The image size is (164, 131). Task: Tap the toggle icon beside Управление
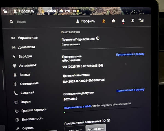coord(13,38)
